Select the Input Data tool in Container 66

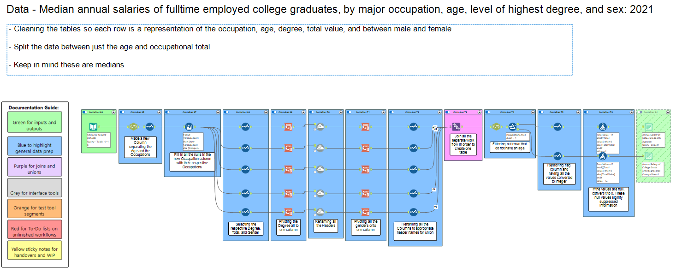pos(93,126)
